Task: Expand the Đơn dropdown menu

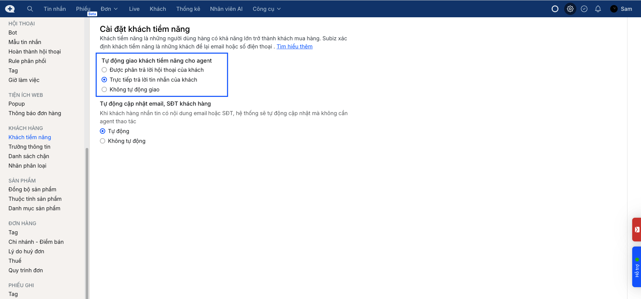Action: coord(109,9)
